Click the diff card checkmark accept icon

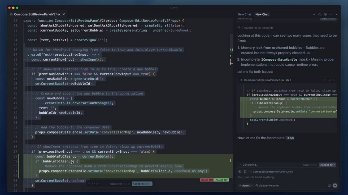(x=329, y=80)
